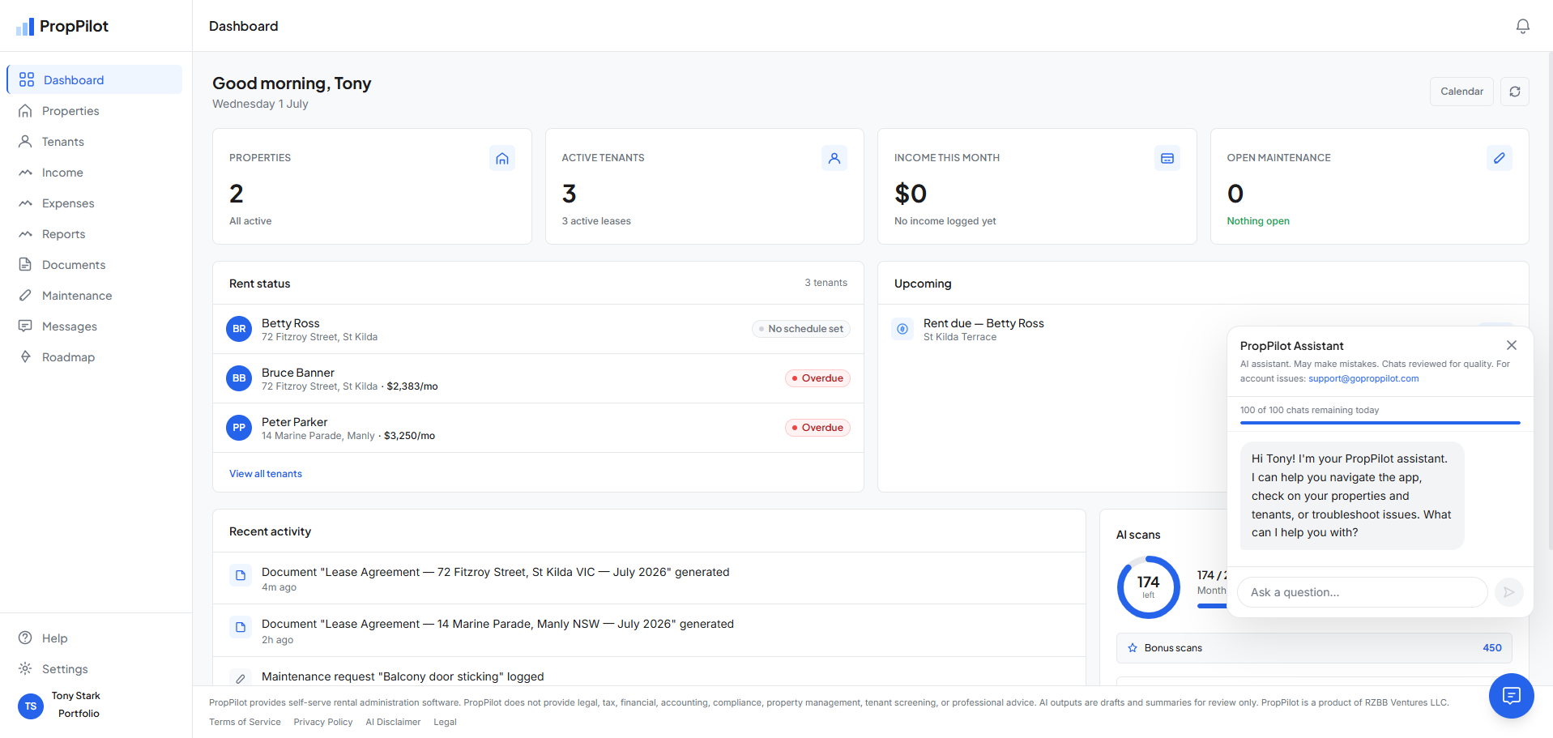The image size is (1553, 738).
Task: Open AI Disclaimer link
Action: click(x=393, y=722)
